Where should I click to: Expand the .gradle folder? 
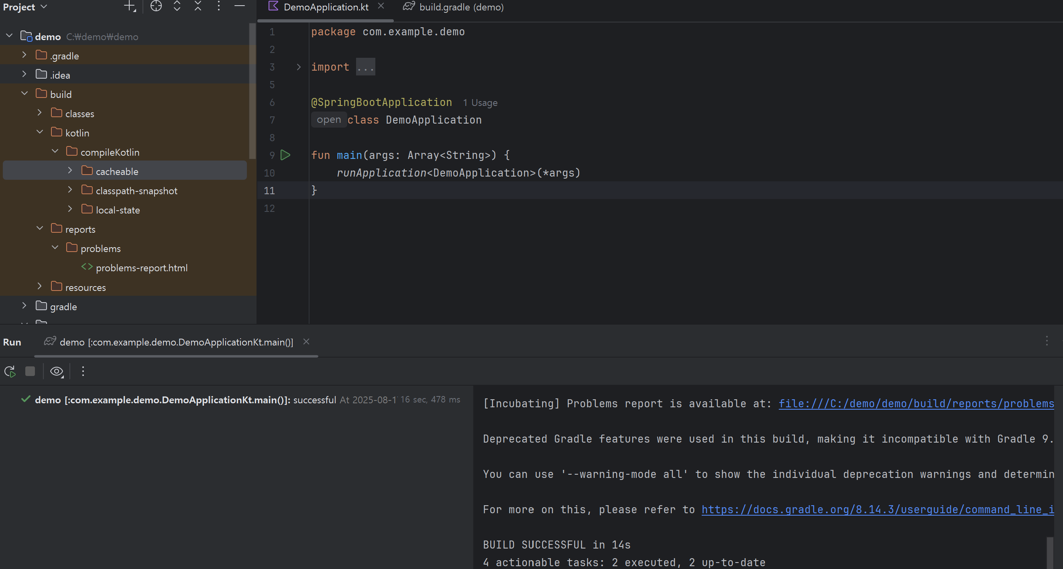(24, 55)
